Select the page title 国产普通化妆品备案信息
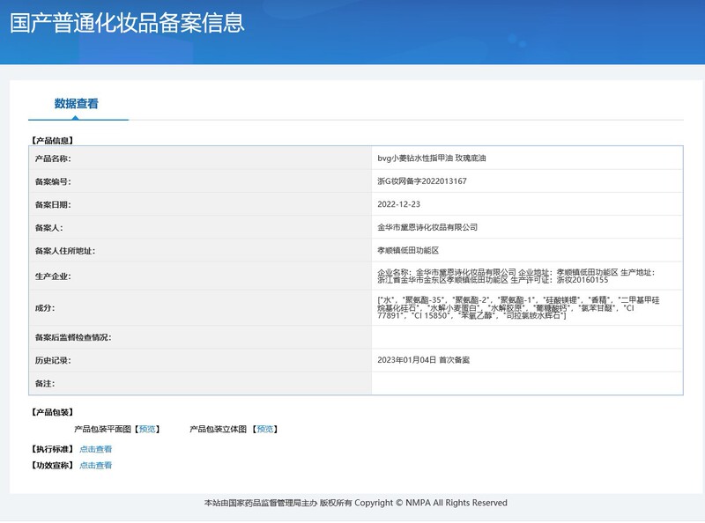 [x=127, y=23]
